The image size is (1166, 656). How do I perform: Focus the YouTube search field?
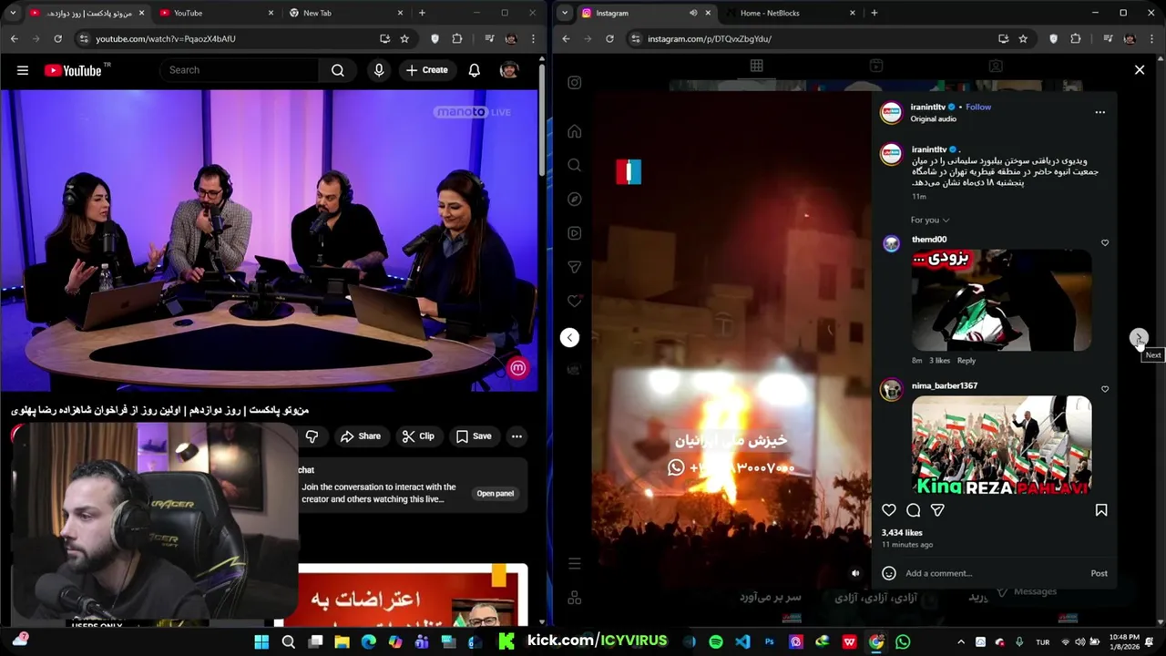240,70
